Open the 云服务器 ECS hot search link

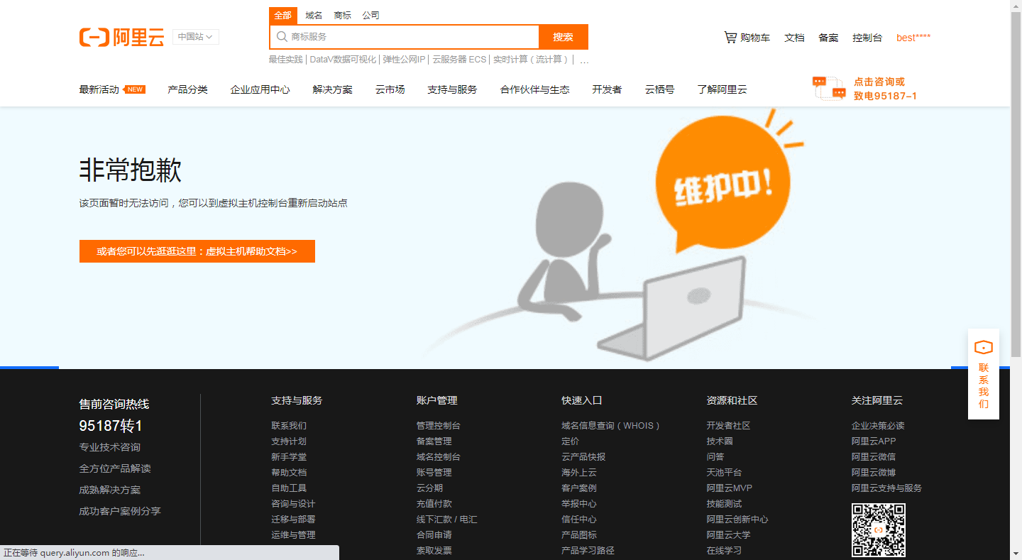[459, 60]
